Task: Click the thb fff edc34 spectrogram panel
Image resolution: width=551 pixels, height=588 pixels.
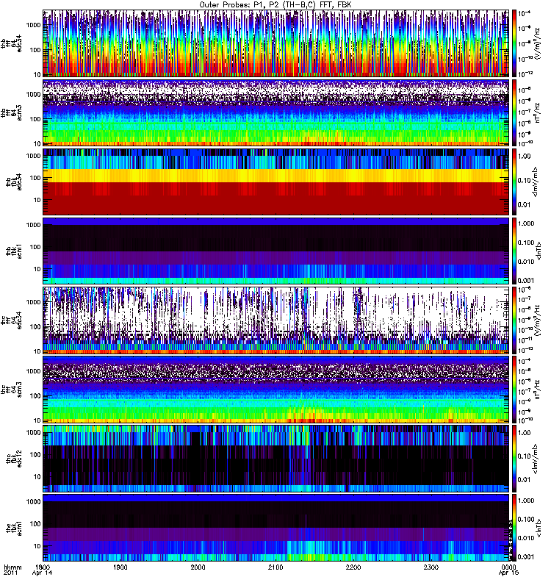Action: click(276, 43)
